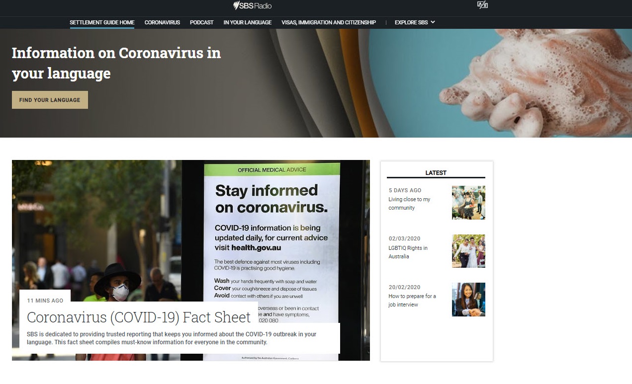The width and height of the screenshot is (632, 384).
Task: Click the Living close to my community thumbnail
Action: click(x=468, y=203)
